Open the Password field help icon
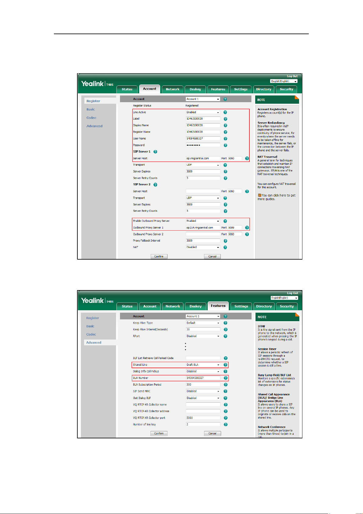Screen dimensions: 363x514 [x=225, y=145]
